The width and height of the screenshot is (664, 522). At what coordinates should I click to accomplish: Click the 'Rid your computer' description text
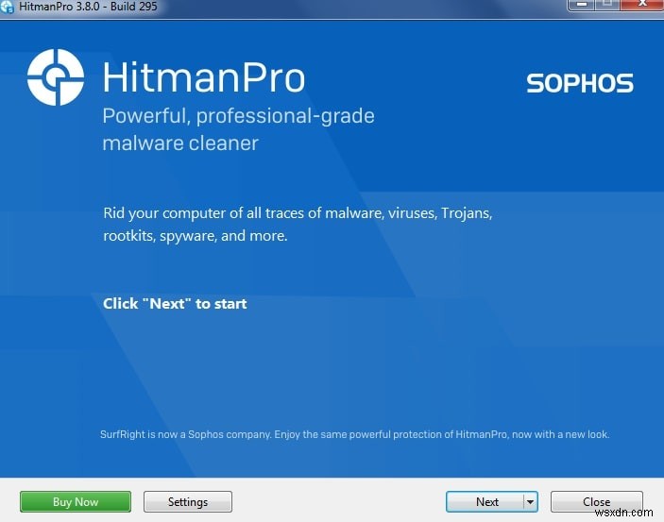click(x=298, y=212)
